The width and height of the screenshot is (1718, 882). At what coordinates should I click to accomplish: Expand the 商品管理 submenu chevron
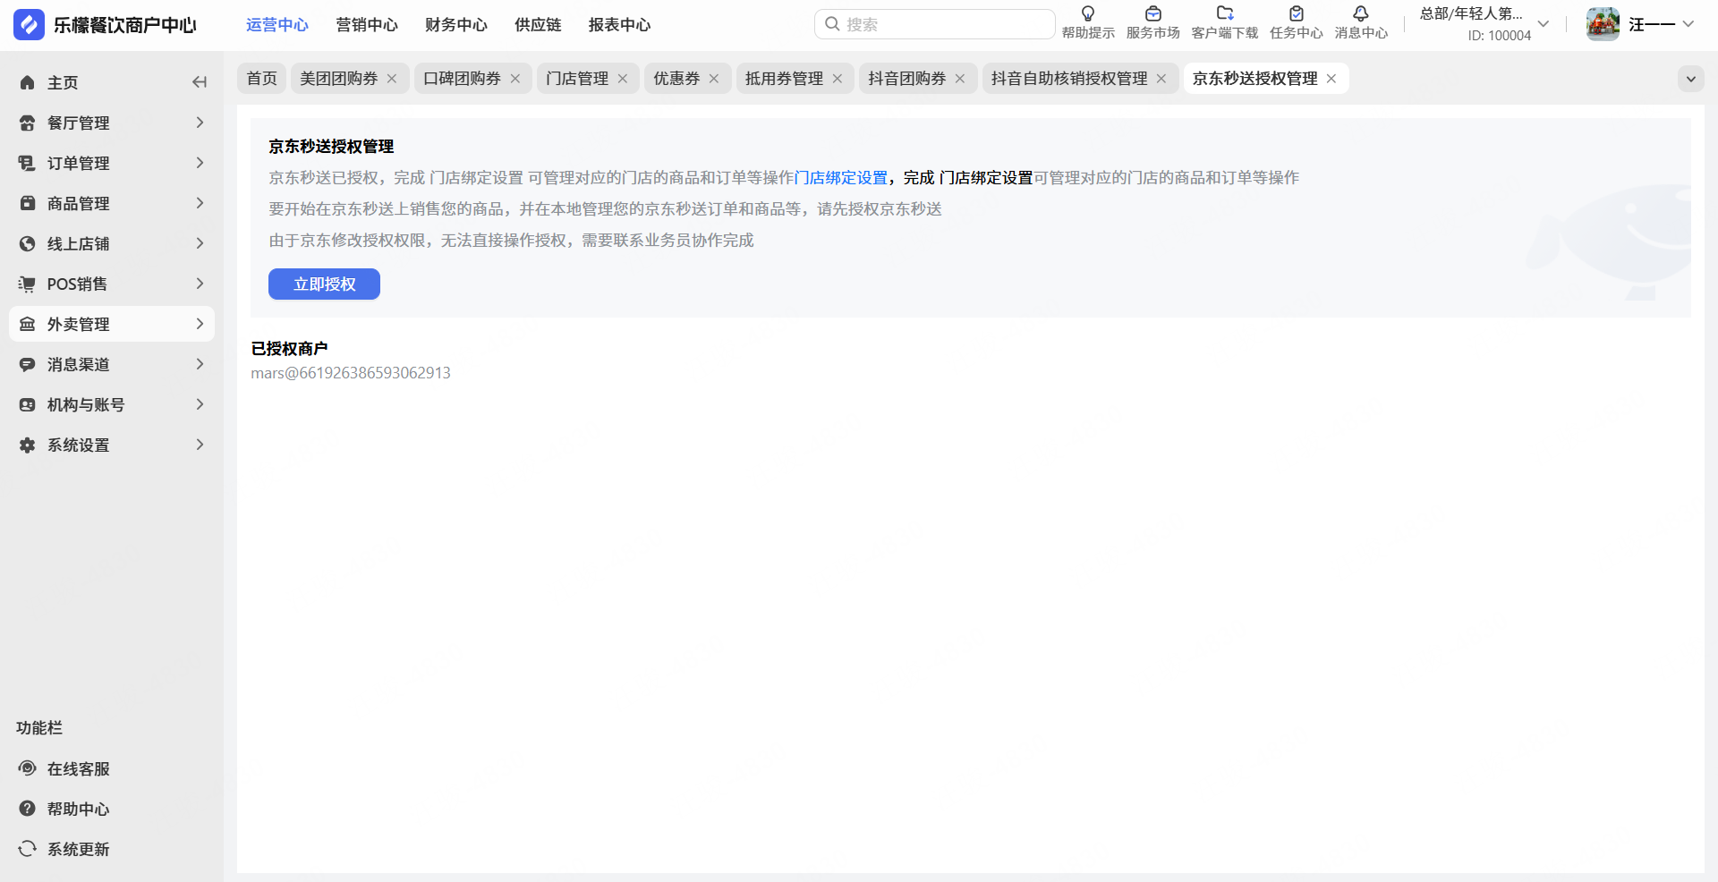200,203
